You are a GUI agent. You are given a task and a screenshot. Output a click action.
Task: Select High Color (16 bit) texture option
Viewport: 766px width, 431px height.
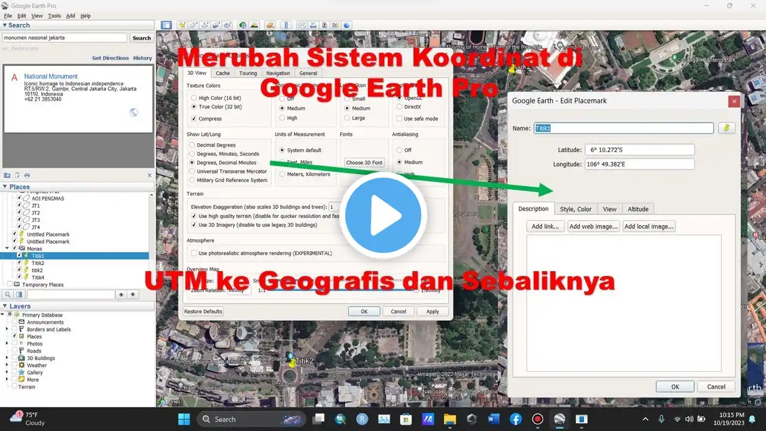(194, 98)
